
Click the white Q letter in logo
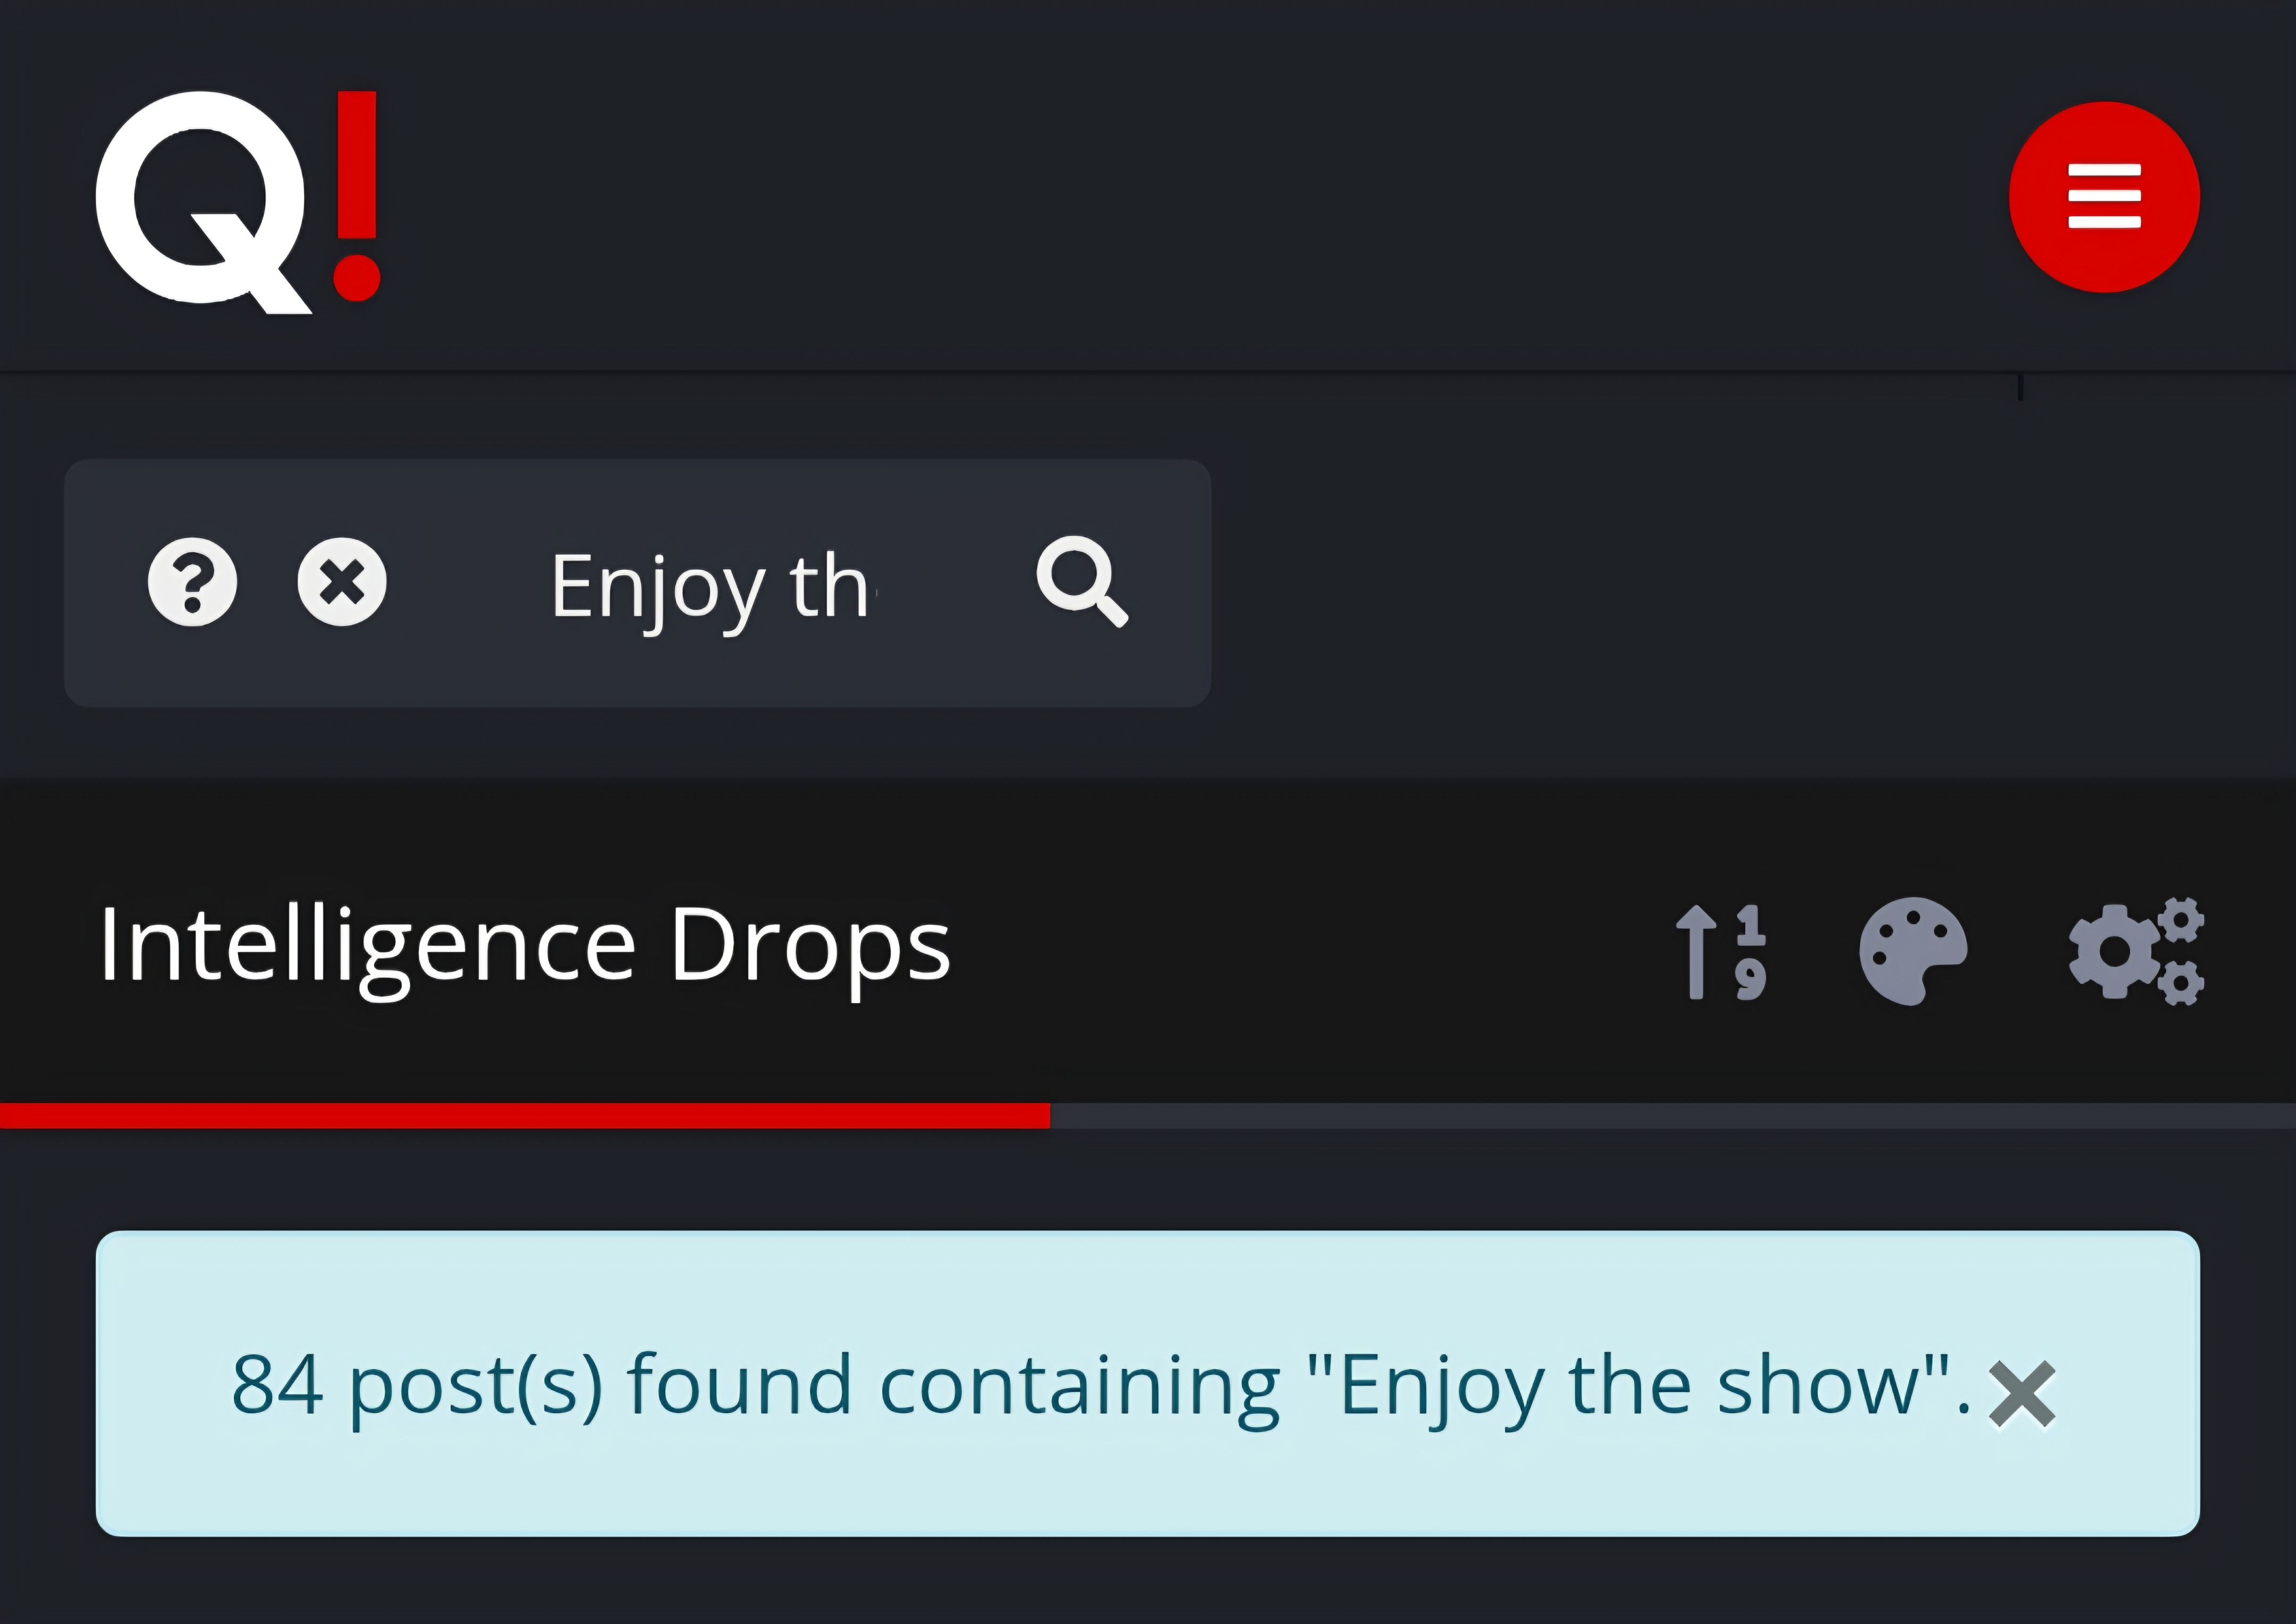(x=204, y=203)
